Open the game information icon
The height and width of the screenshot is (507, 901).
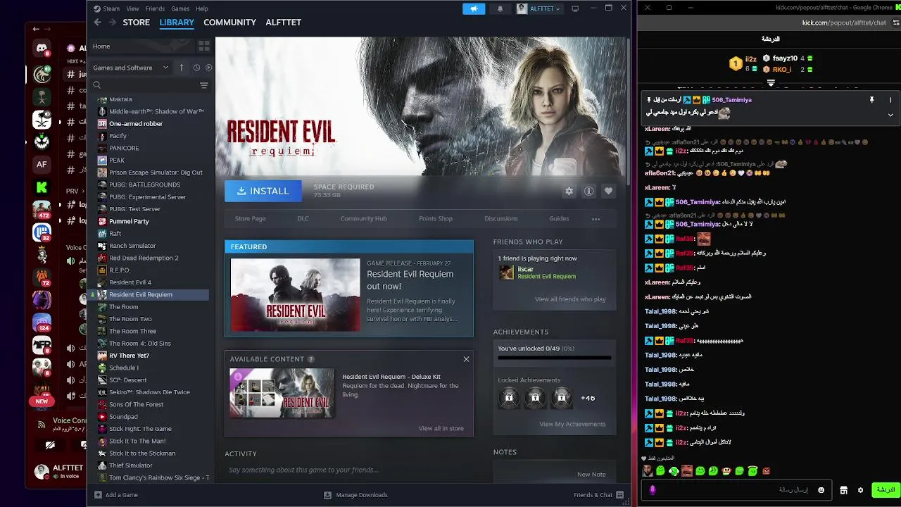[588, 191]
